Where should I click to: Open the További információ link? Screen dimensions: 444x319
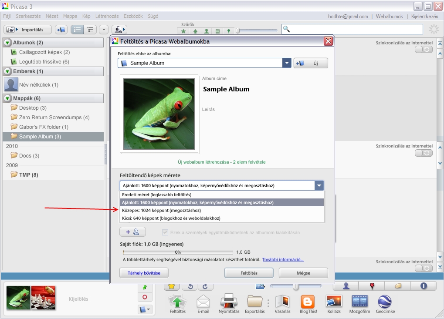coord(283,260)
